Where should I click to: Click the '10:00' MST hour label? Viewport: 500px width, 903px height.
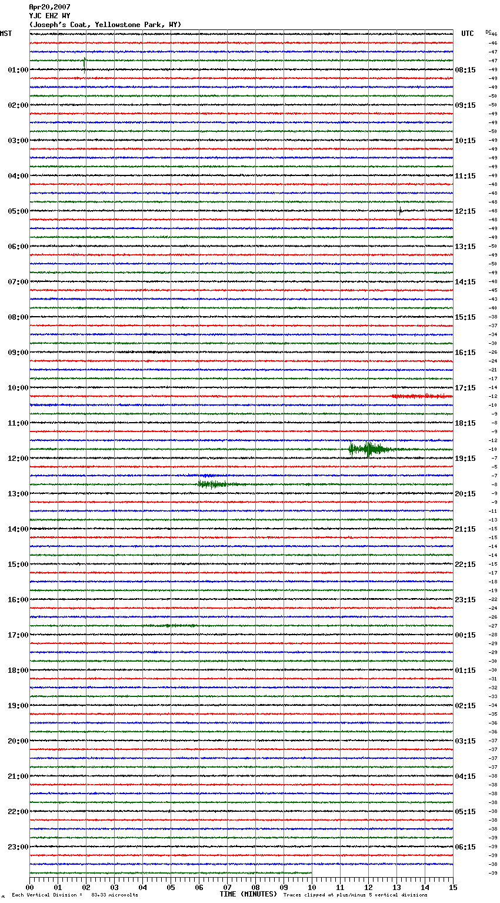click(x=18, y=388)
